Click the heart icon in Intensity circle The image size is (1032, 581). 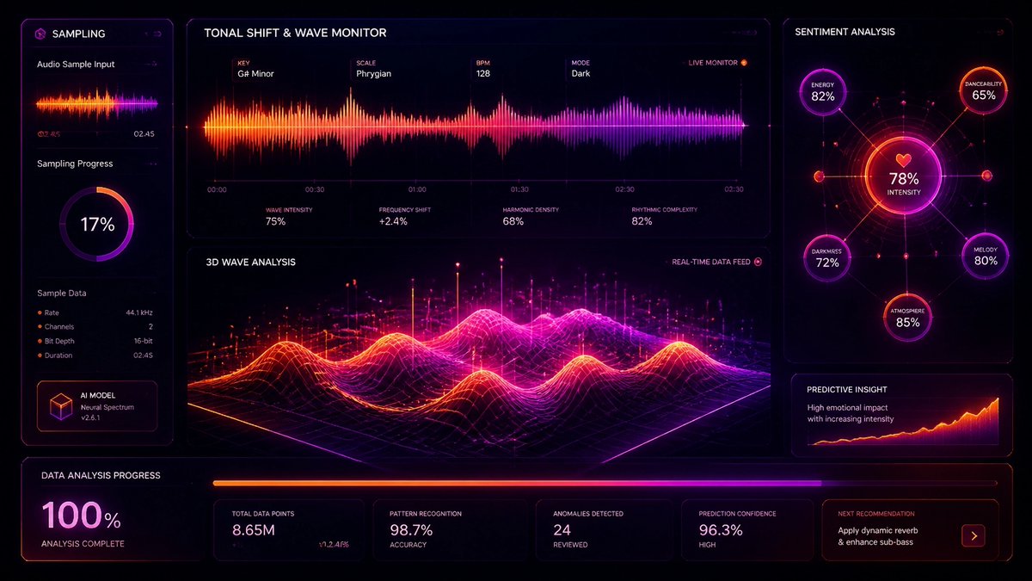903,160
